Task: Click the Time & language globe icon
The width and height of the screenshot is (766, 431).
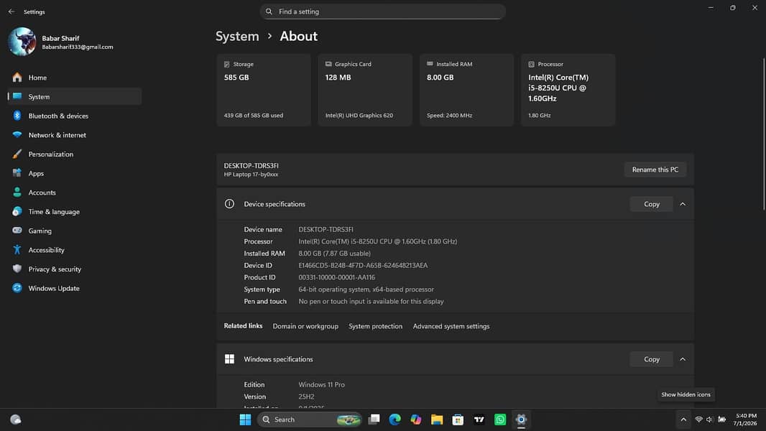Action: 17,211
